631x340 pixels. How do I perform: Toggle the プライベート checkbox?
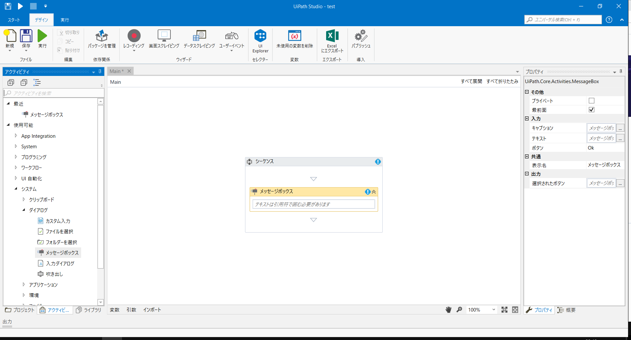click(591, 101)
